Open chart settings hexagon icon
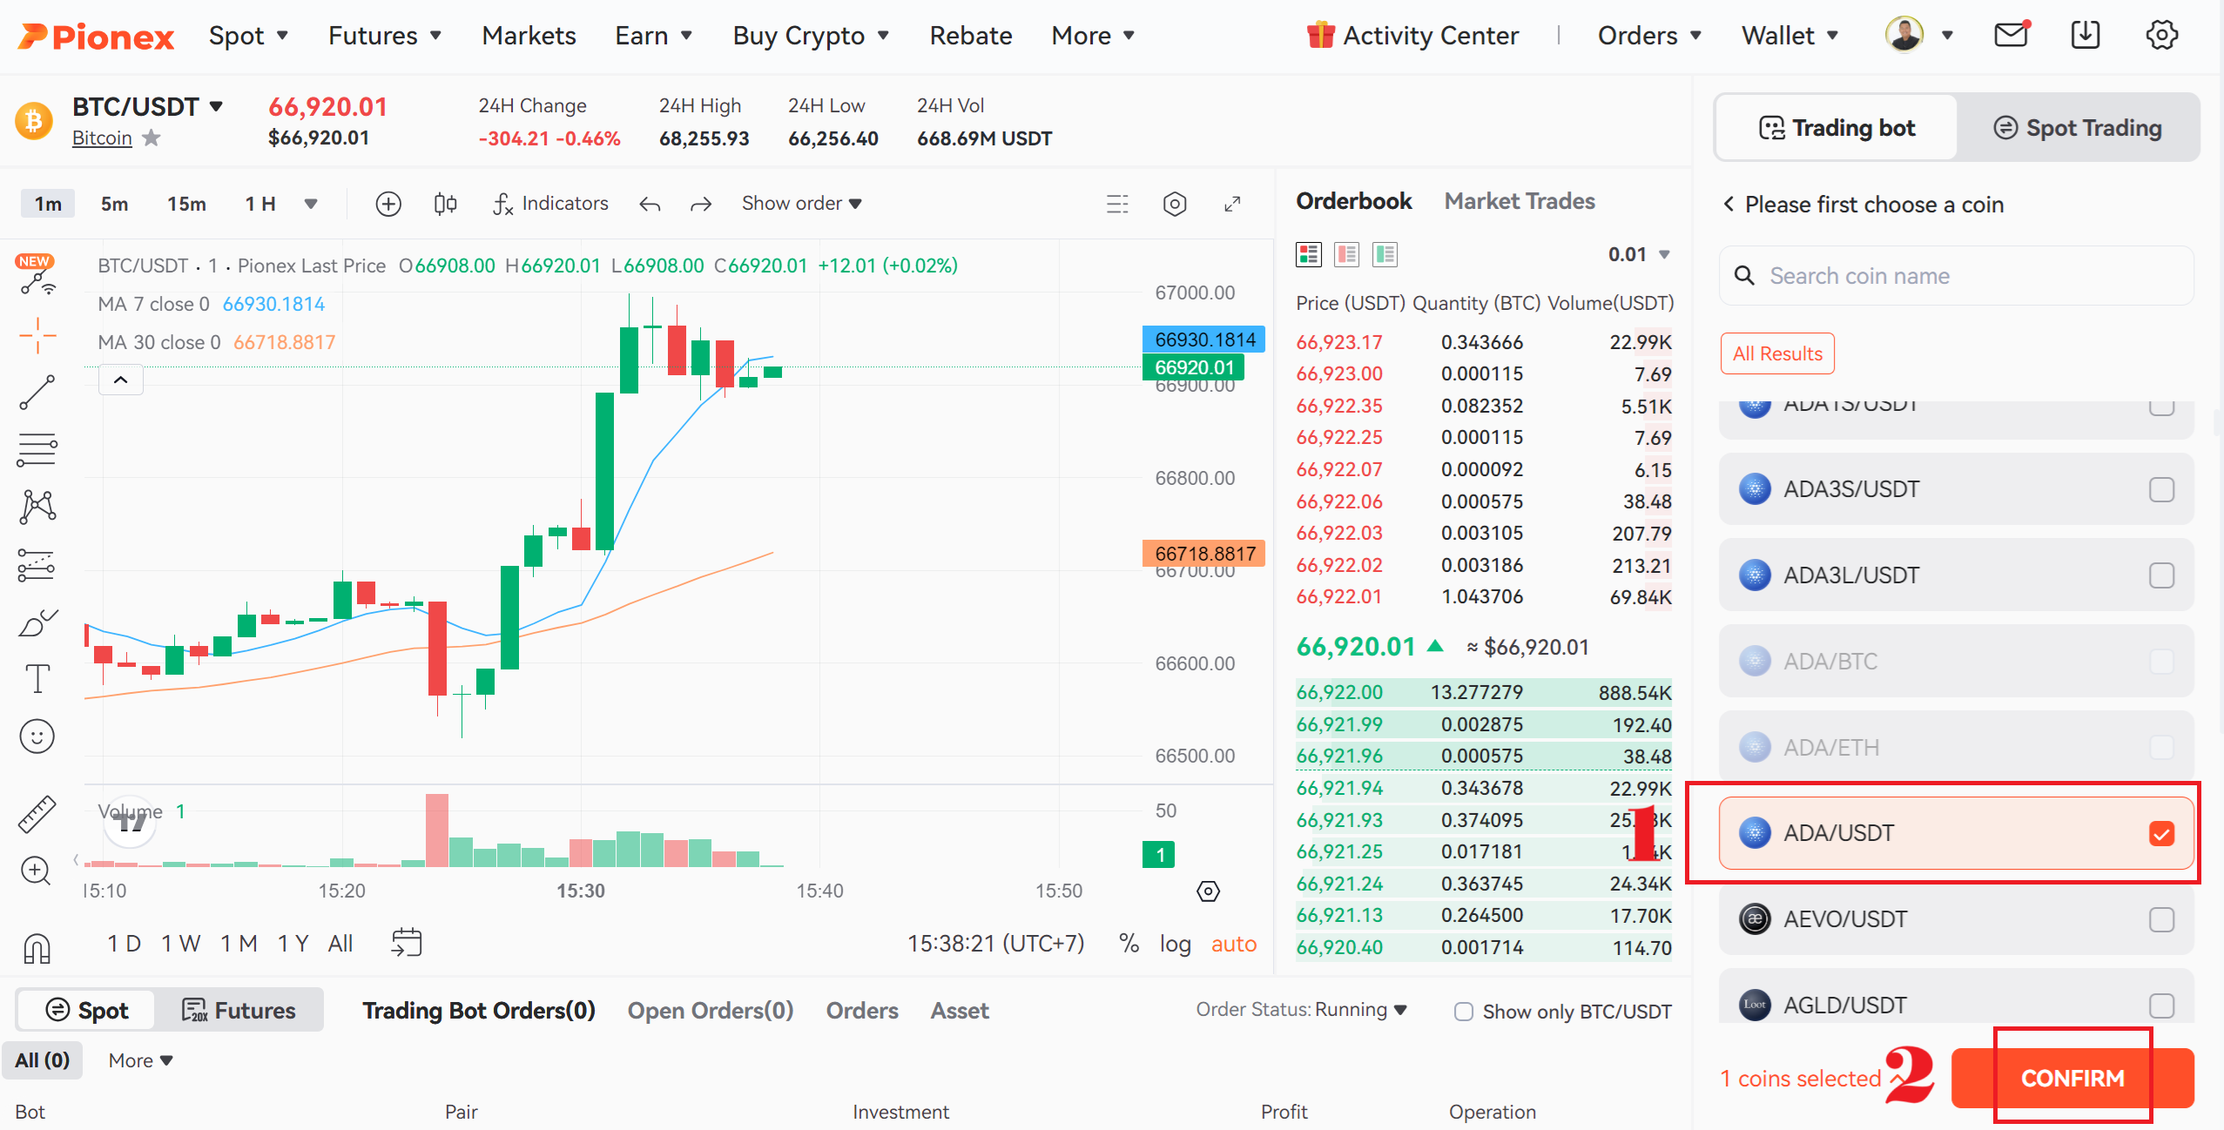 click(1175, 204)
